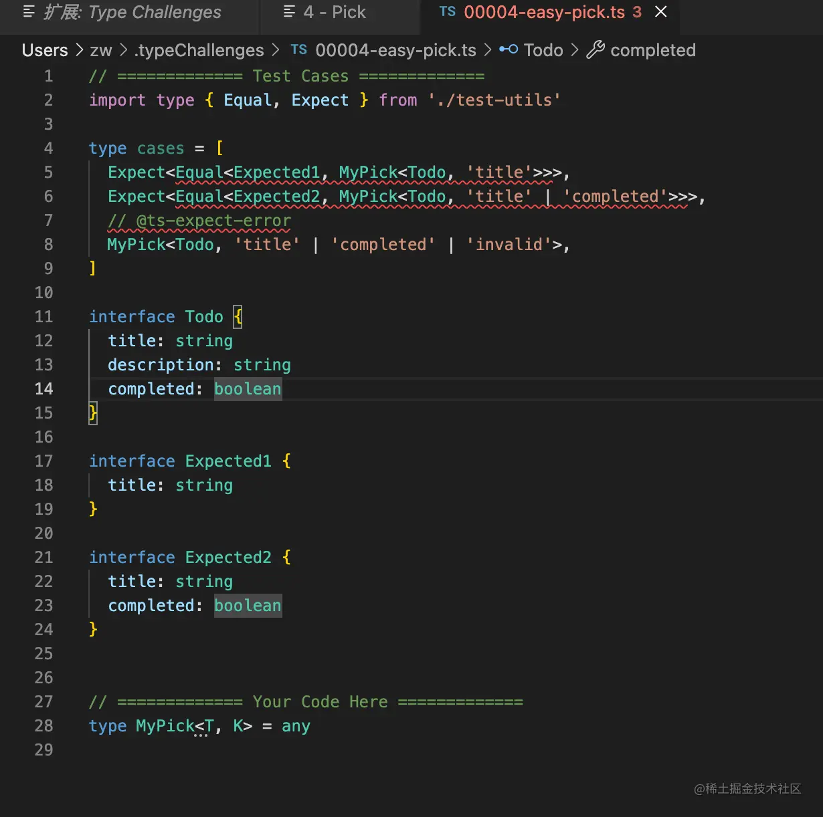Click 'Expected2' inside the Equal on line 6
The width and height of the screenshot is (823, 817).
[276, 196]
